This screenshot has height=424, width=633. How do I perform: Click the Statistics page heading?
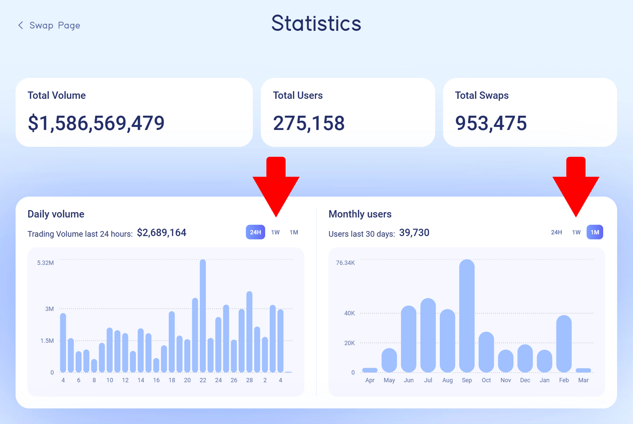click(316, 23)
